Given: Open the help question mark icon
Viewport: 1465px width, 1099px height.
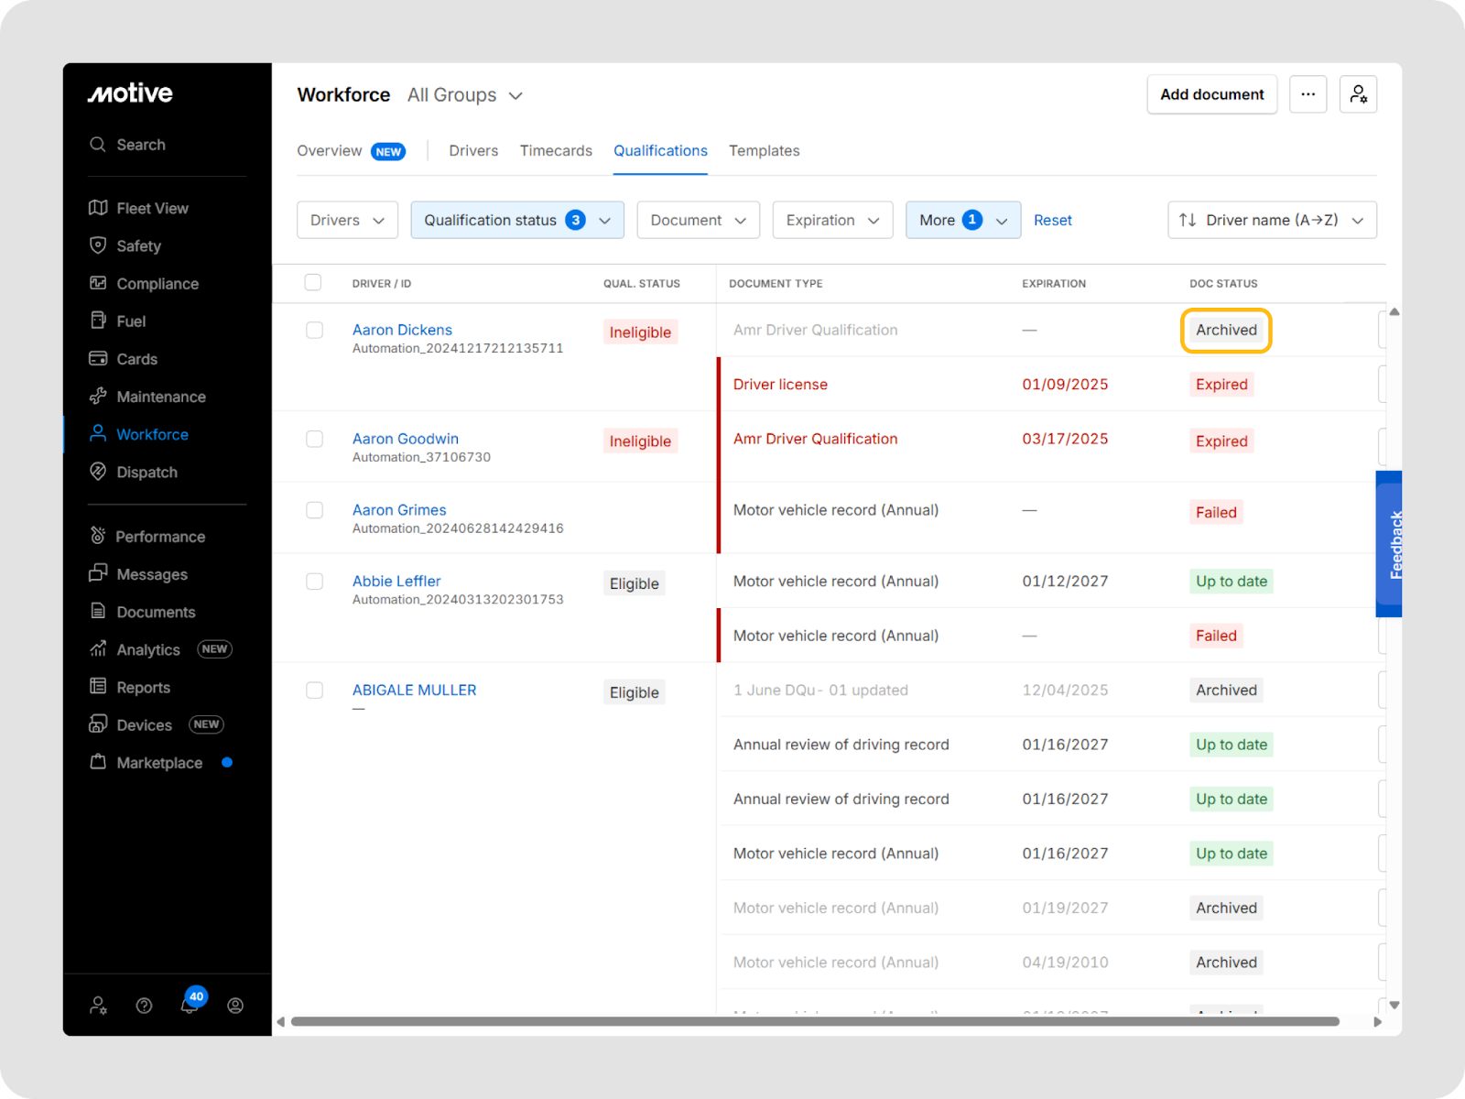Looking at the screenshot, I should tap(144, 1006).
